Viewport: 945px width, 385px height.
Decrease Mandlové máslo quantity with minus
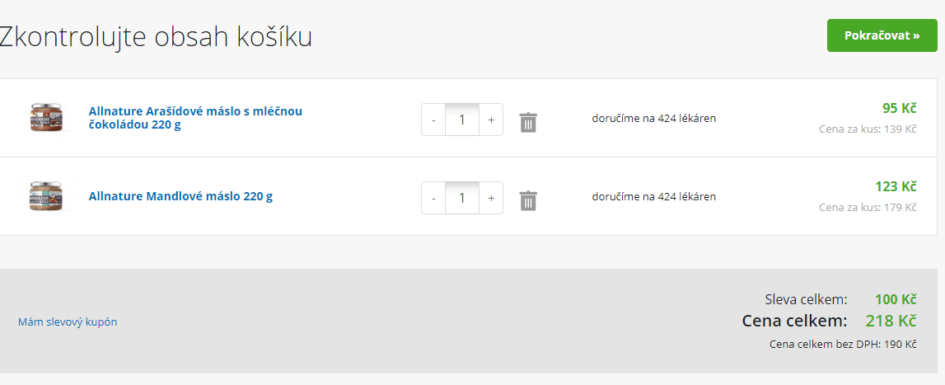433,198
